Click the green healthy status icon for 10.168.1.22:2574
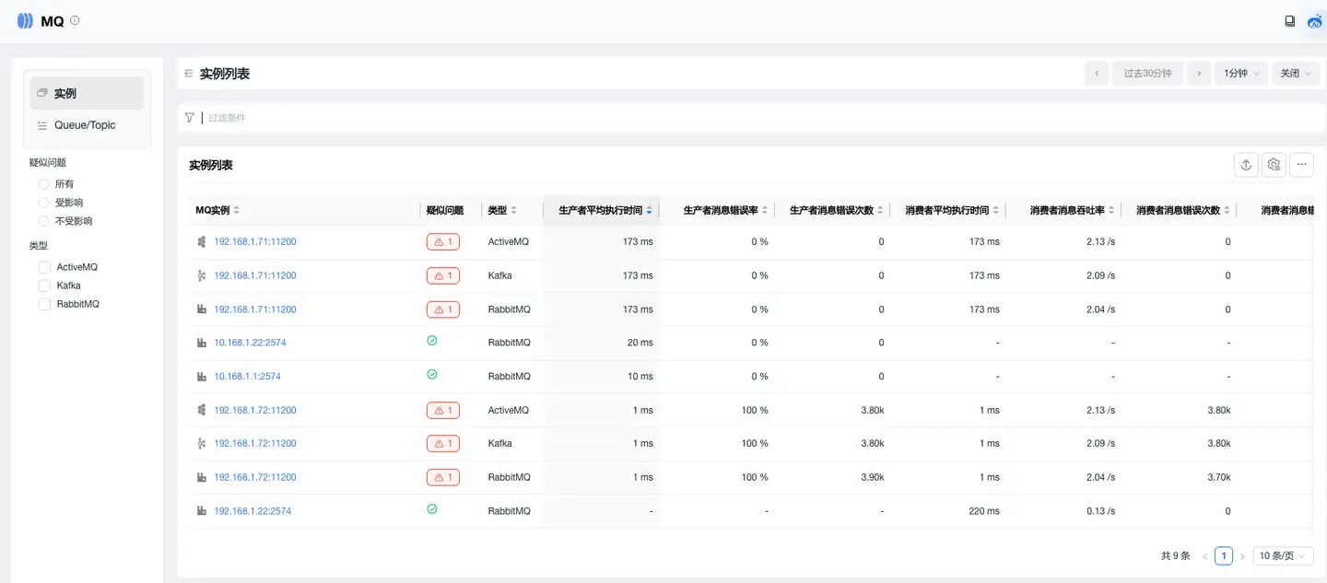 (x=432, y=341)
